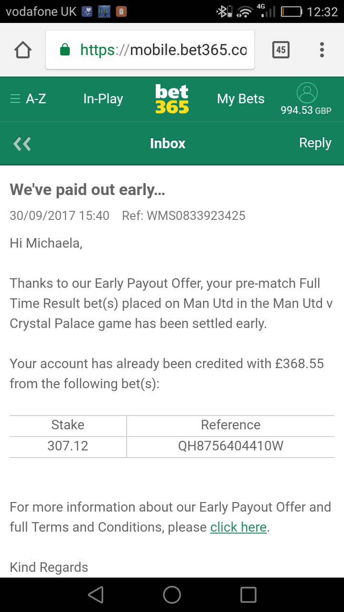
Task: Tap Reply to respond to message
Action: pos(315,143)
